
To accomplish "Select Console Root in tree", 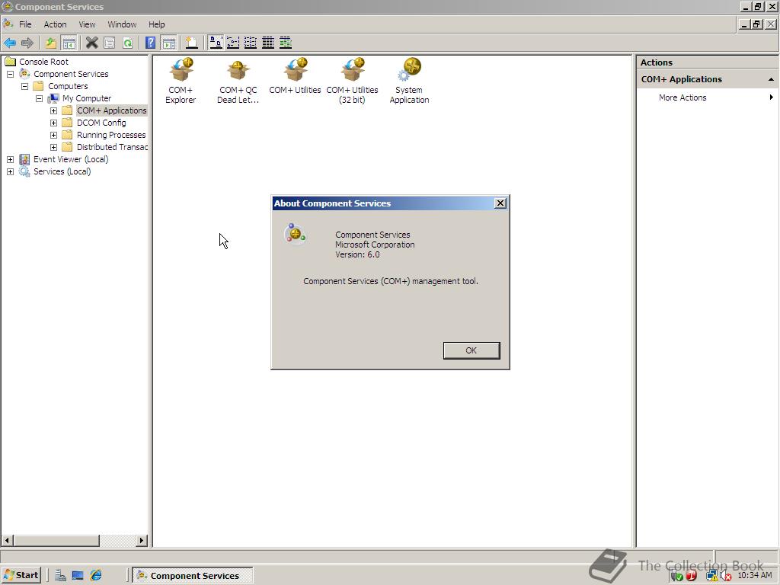I will pos(43,62).
